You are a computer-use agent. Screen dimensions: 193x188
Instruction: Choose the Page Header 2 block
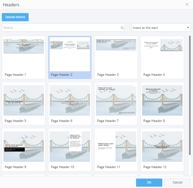point(70,57)
